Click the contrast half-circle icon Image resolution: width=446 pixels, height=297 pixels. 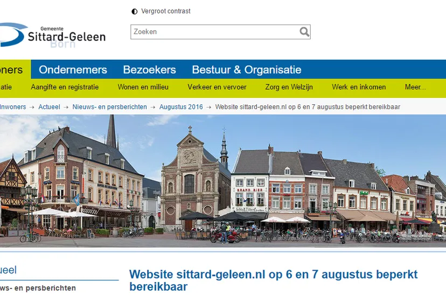[134, 11]
